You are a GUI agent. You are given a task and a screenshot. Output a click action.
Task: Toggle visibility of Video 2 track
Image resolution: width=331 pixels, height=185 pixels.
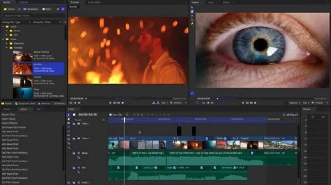[78, 124]
